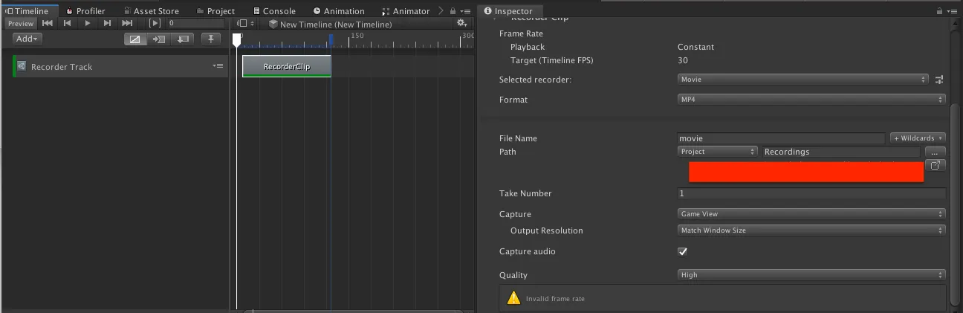Click the Invalid frame rate warning icon
The image size is (963, 313).
tap(513, 298)
